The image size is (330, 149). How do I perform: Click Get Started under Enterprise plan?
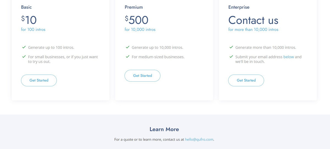[246, 80]
